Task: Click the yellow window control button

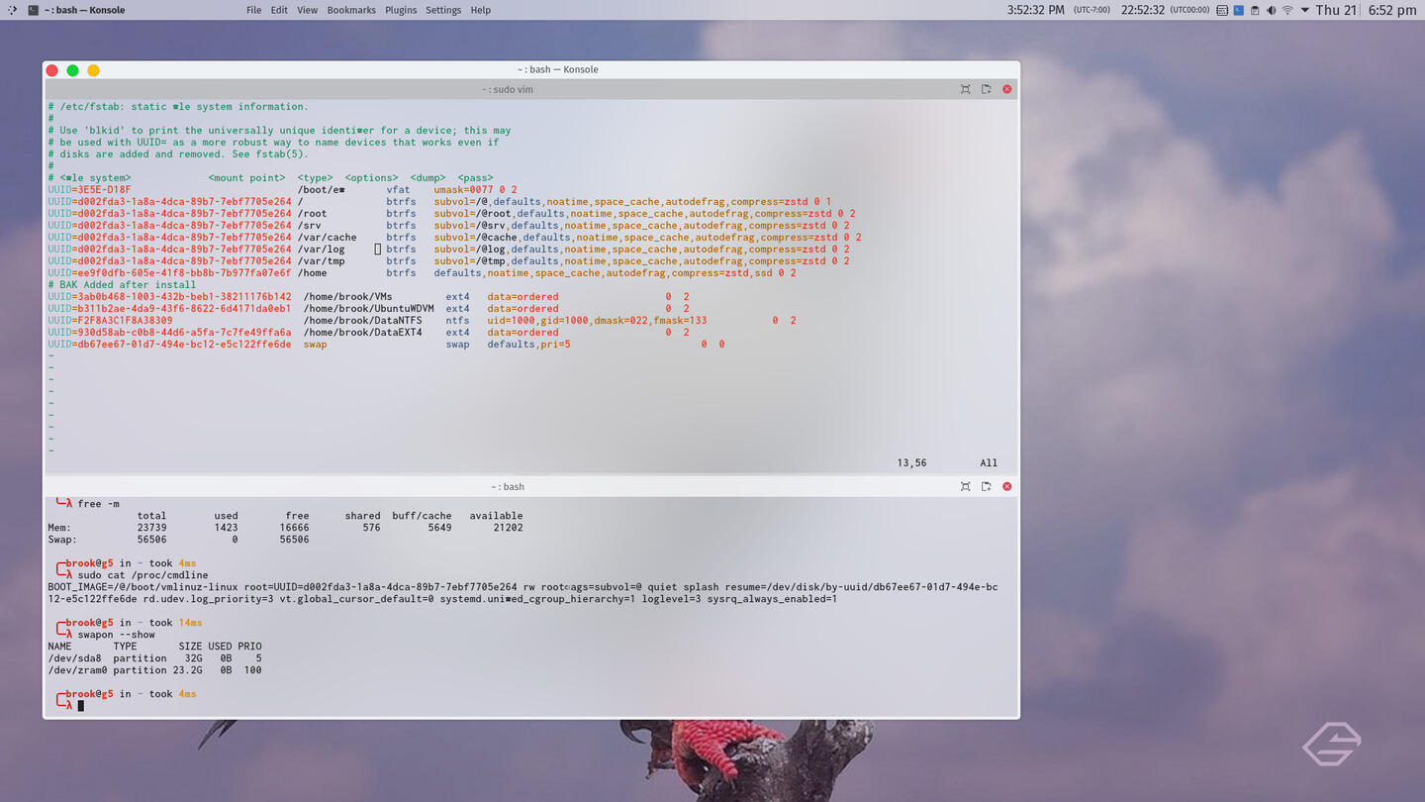Action: tap(93, 70)
